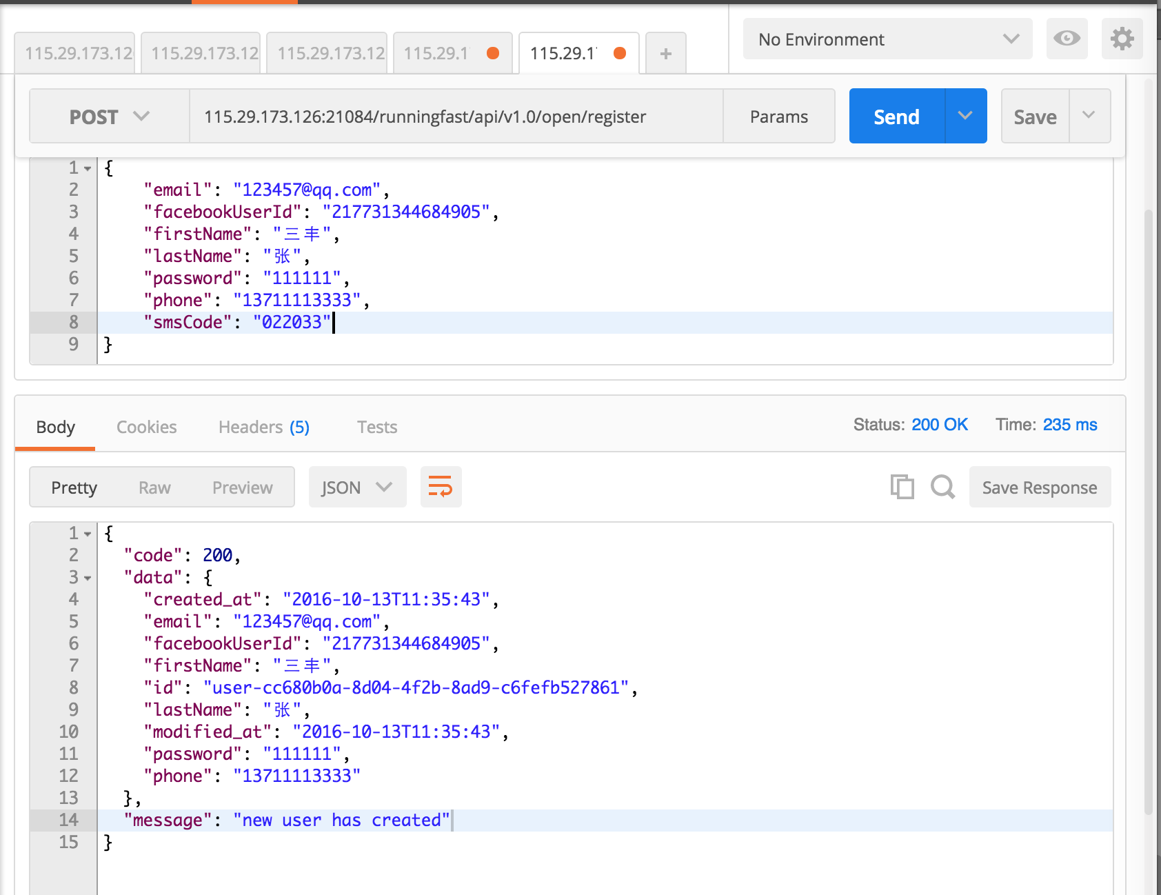Open the Headers (5) response tab
The width and height of the screenshot is (1161, 895).
263,427
